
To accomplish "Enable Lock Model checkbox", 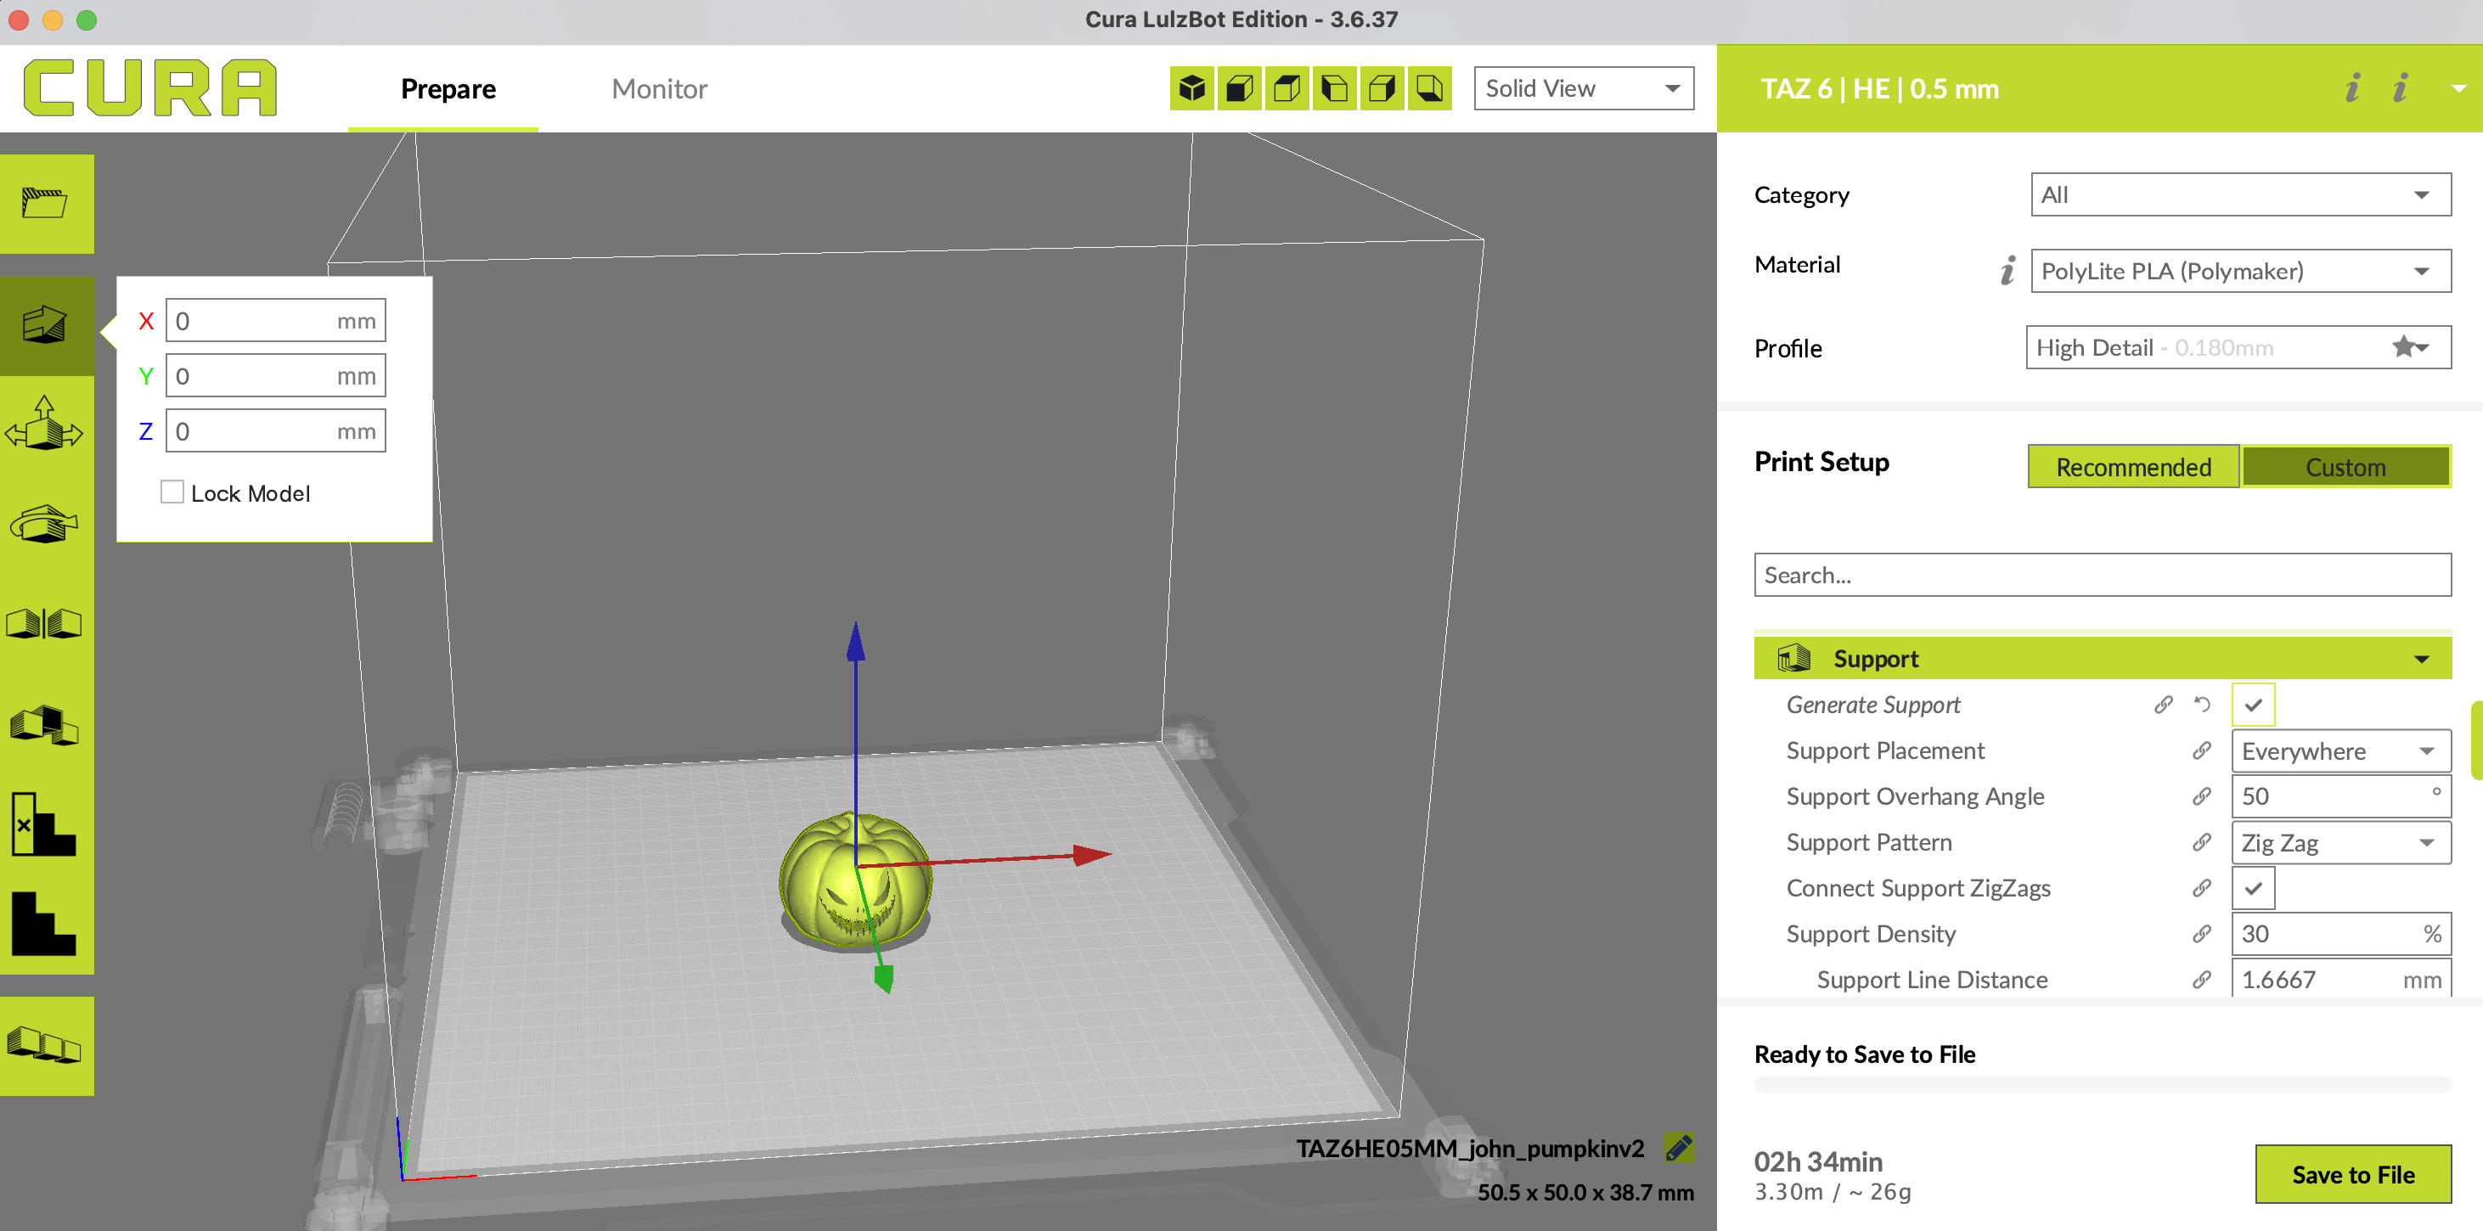I will (172, 492).
